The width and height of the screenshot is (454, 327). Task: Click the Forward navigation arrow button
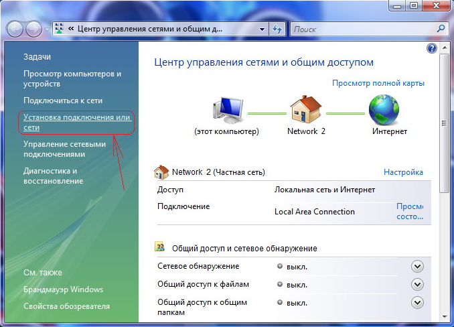[33, 29]
